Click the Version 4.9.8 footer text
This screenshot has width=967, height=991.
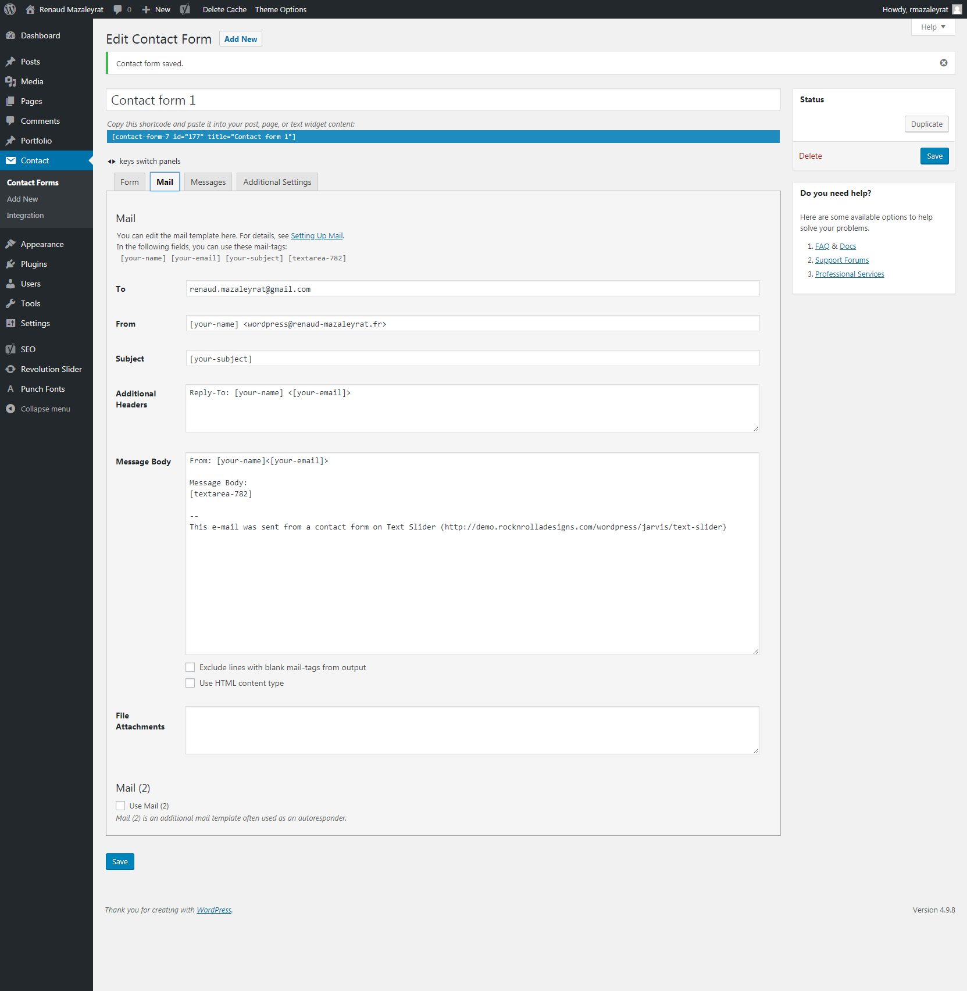click(x=934, y=910)
